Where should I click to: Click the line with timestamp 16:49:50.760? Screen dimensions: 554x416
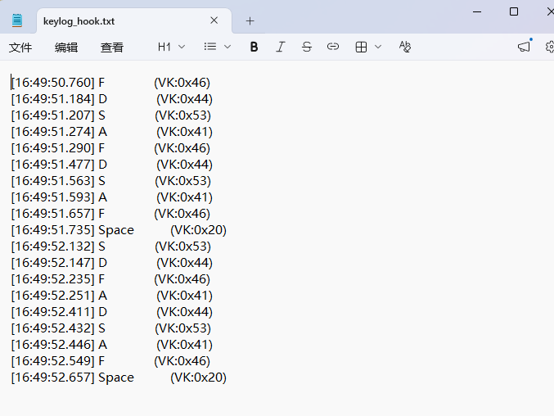[110, 83]
